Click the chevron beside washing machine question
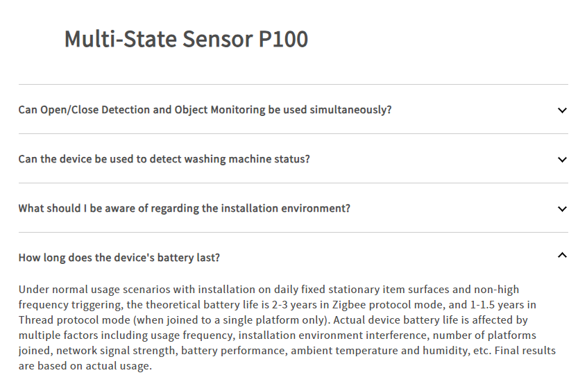The height and width of the screenshot is (382, 587). click(562, 159)
